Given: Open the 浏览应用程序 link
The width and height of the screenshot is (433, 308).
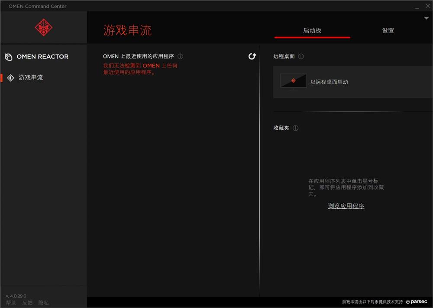Looking at the screenshot, I should (x=346, y=206).
